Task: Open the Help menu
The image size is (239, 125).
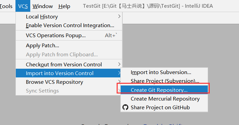Action: [64, 6]
